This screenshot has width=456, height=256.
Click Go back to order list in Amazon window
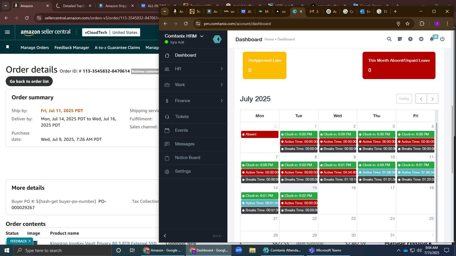click(29, 81)
